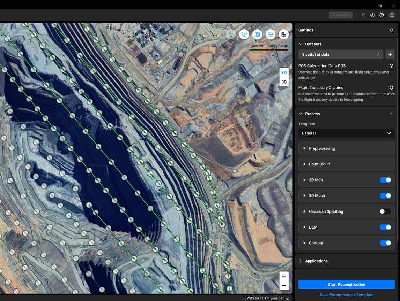The width and height of the screenshot is (400, 301).
Task: Open POS Calculation settings gear
Action: click(x=391, y=66)
